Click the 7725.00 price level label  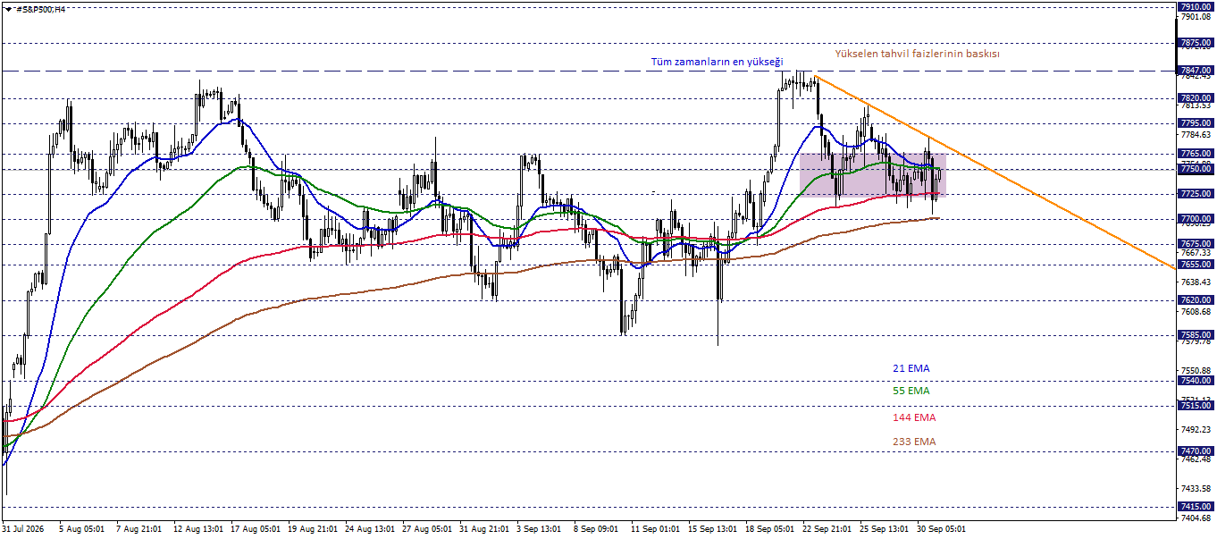click(x=1196, y=193)
